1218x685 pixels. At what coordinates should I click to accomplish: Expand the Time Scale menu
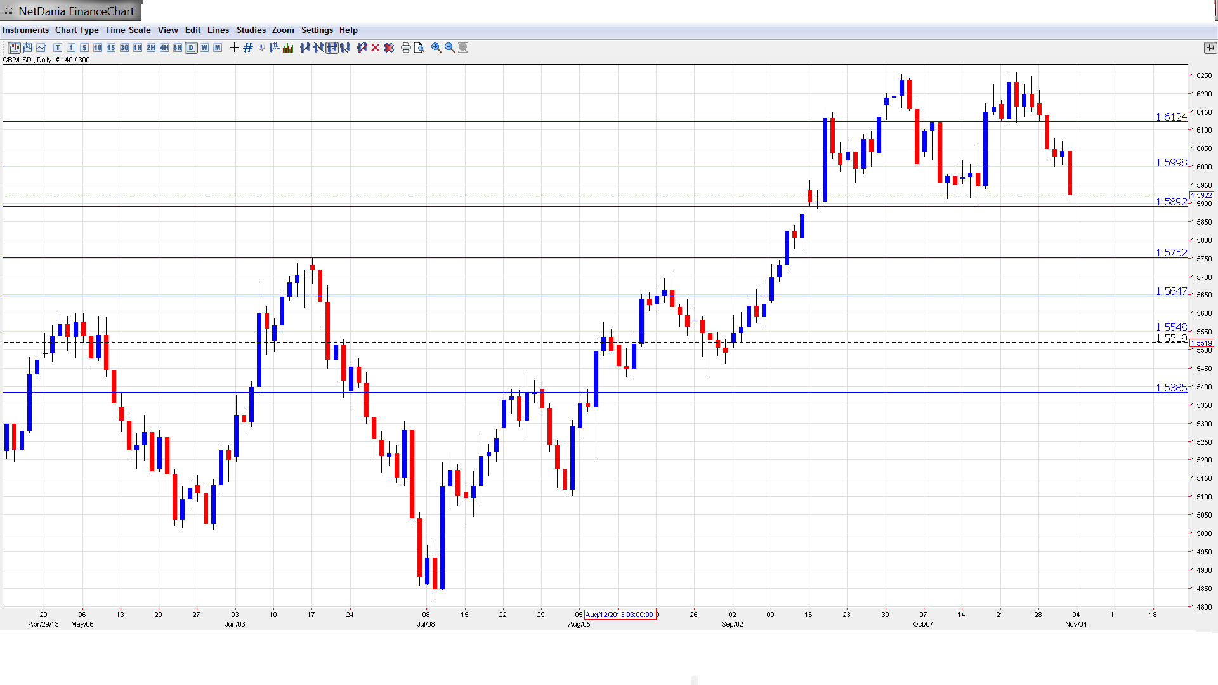pyautogui.click(x=128, y=30)
